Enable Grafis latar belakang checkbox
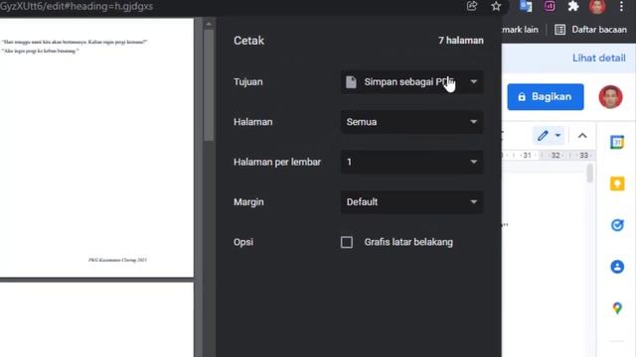 347,242
